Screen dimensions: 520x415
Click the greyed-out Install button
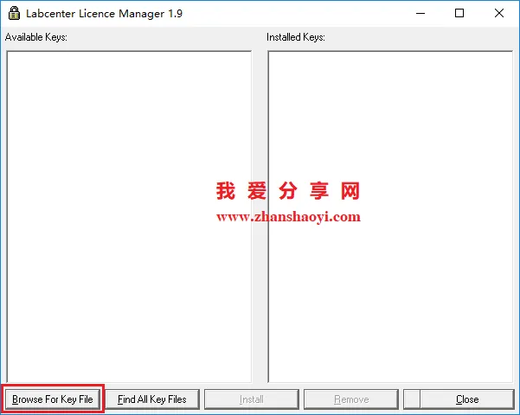[252, 399]
